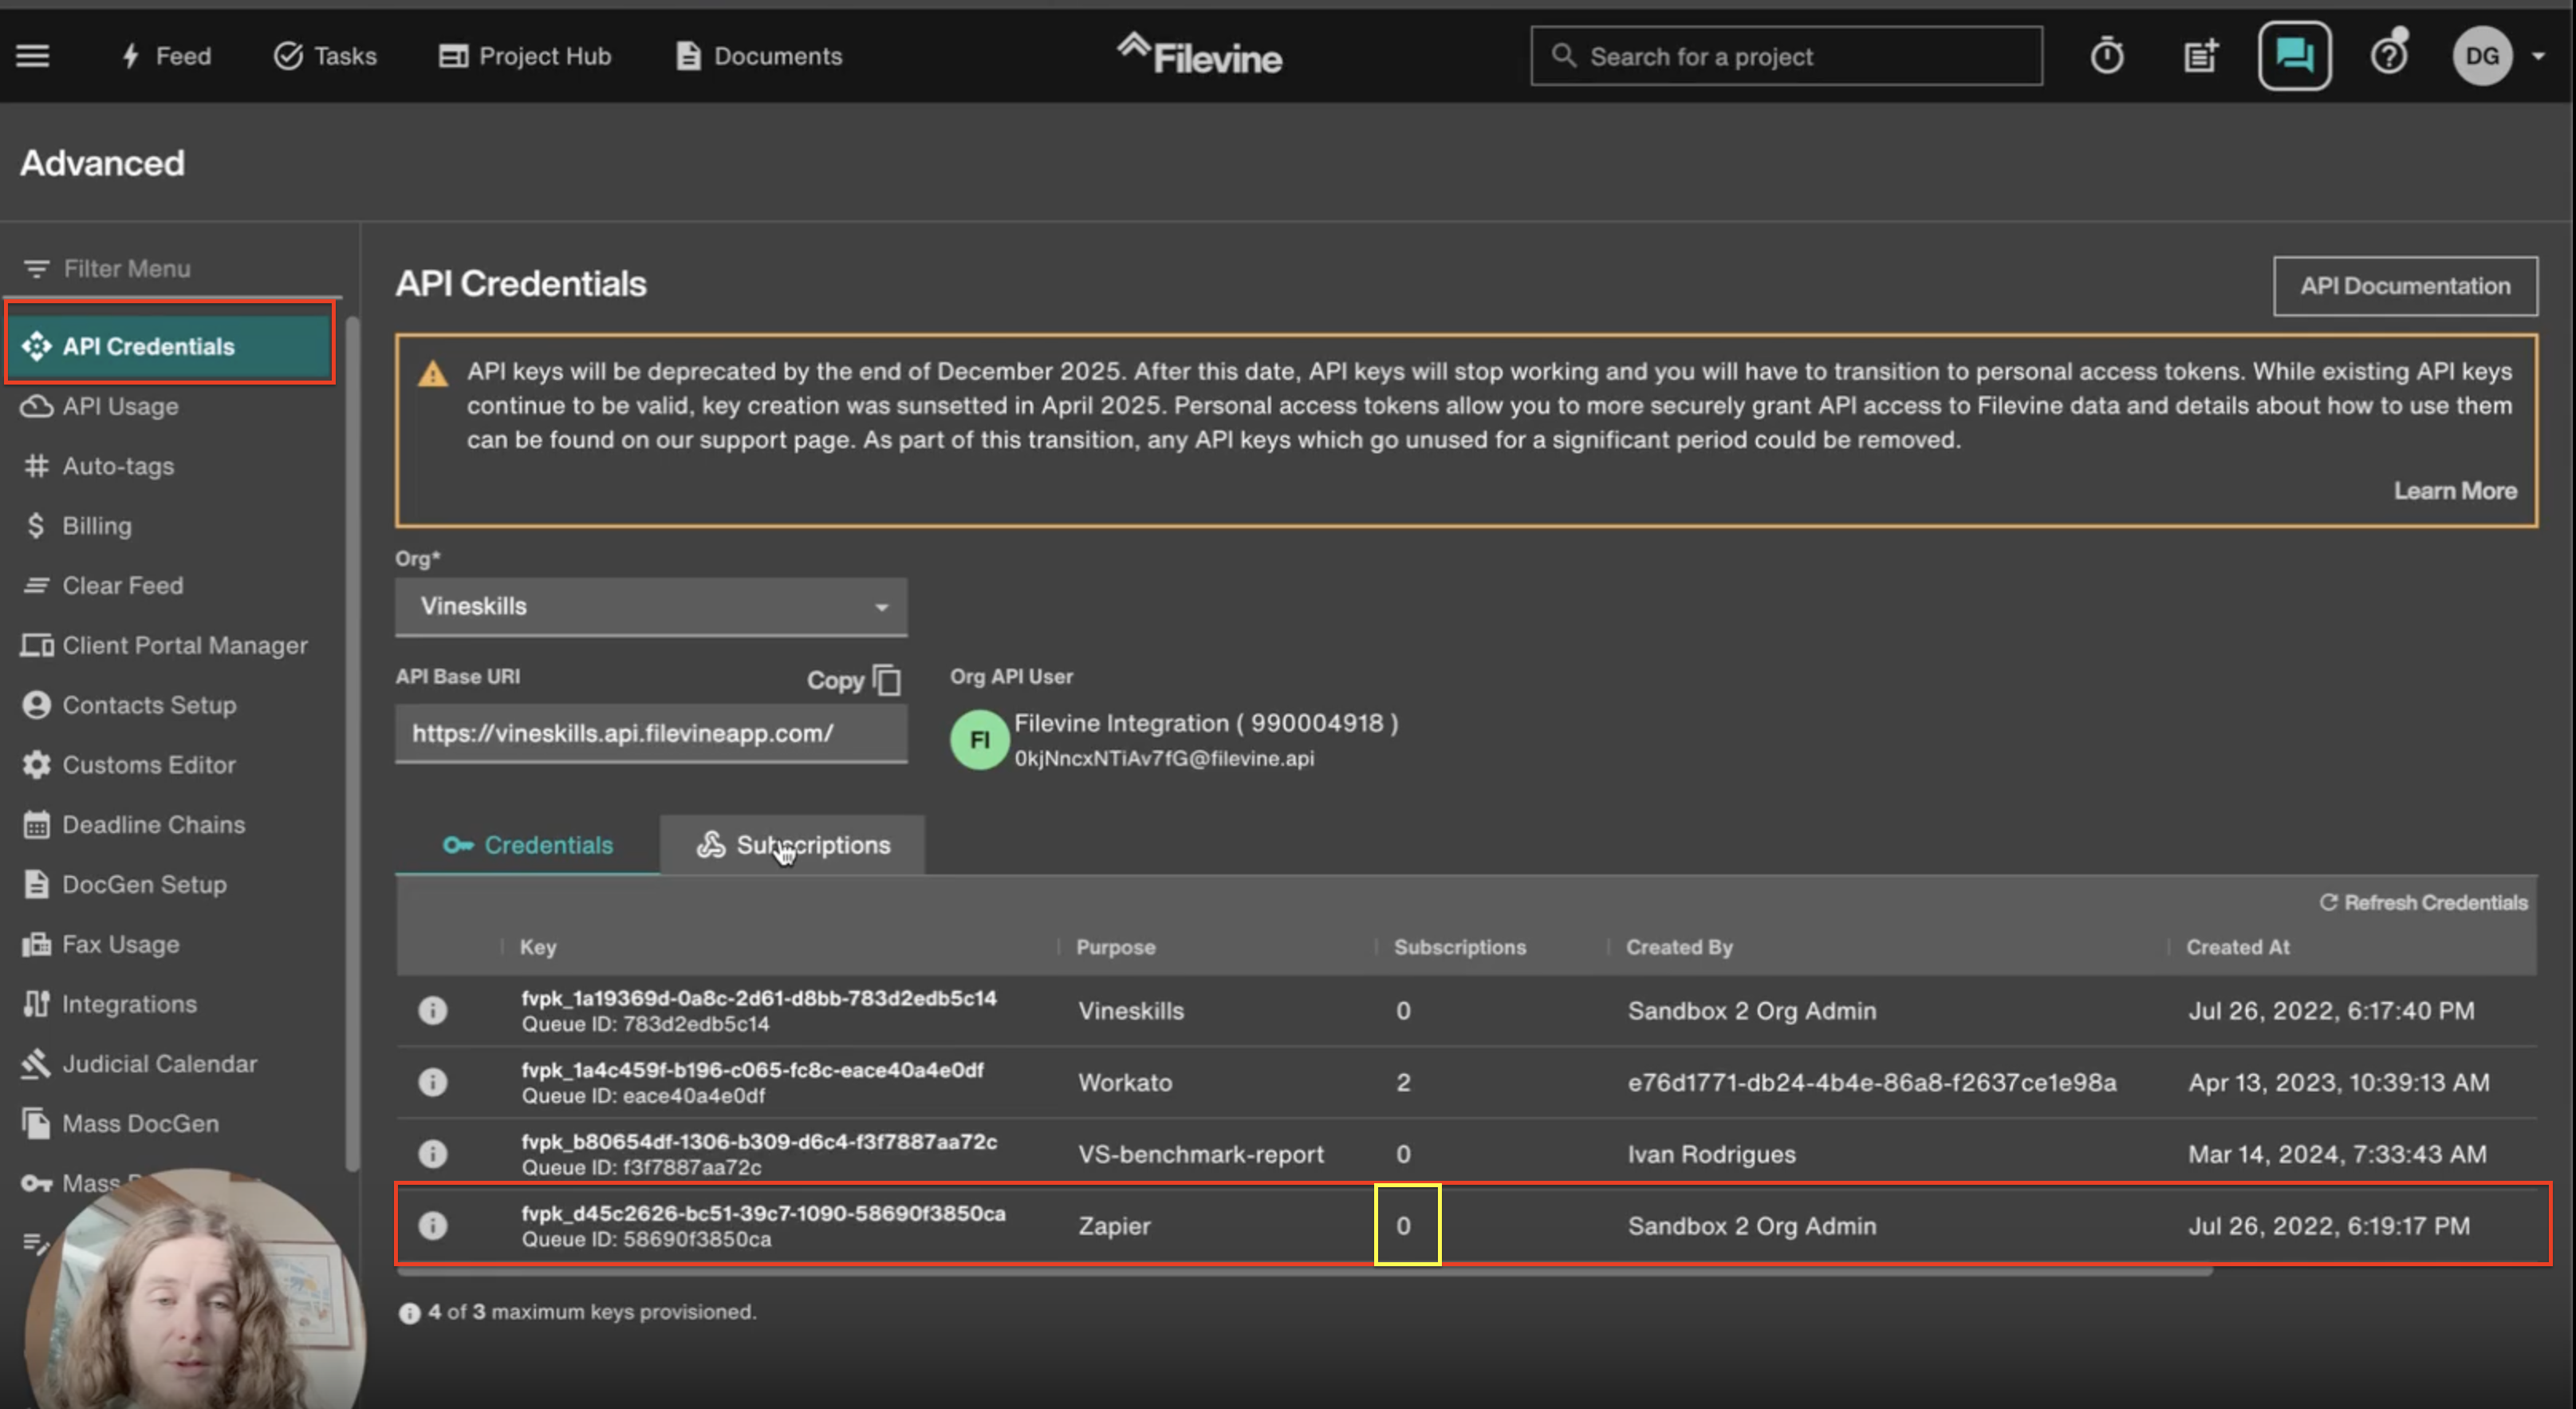Click the Auto-tags hashtag icon
The image size is (2576, 1409).
point(37,466)
